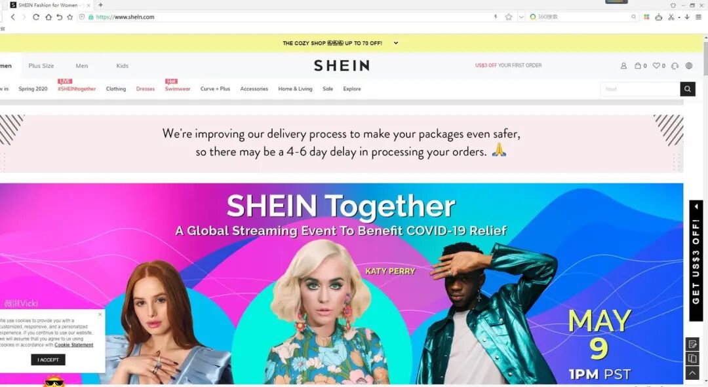Open the wishlist heart icon
708x387 pixels.
point(656,66)
